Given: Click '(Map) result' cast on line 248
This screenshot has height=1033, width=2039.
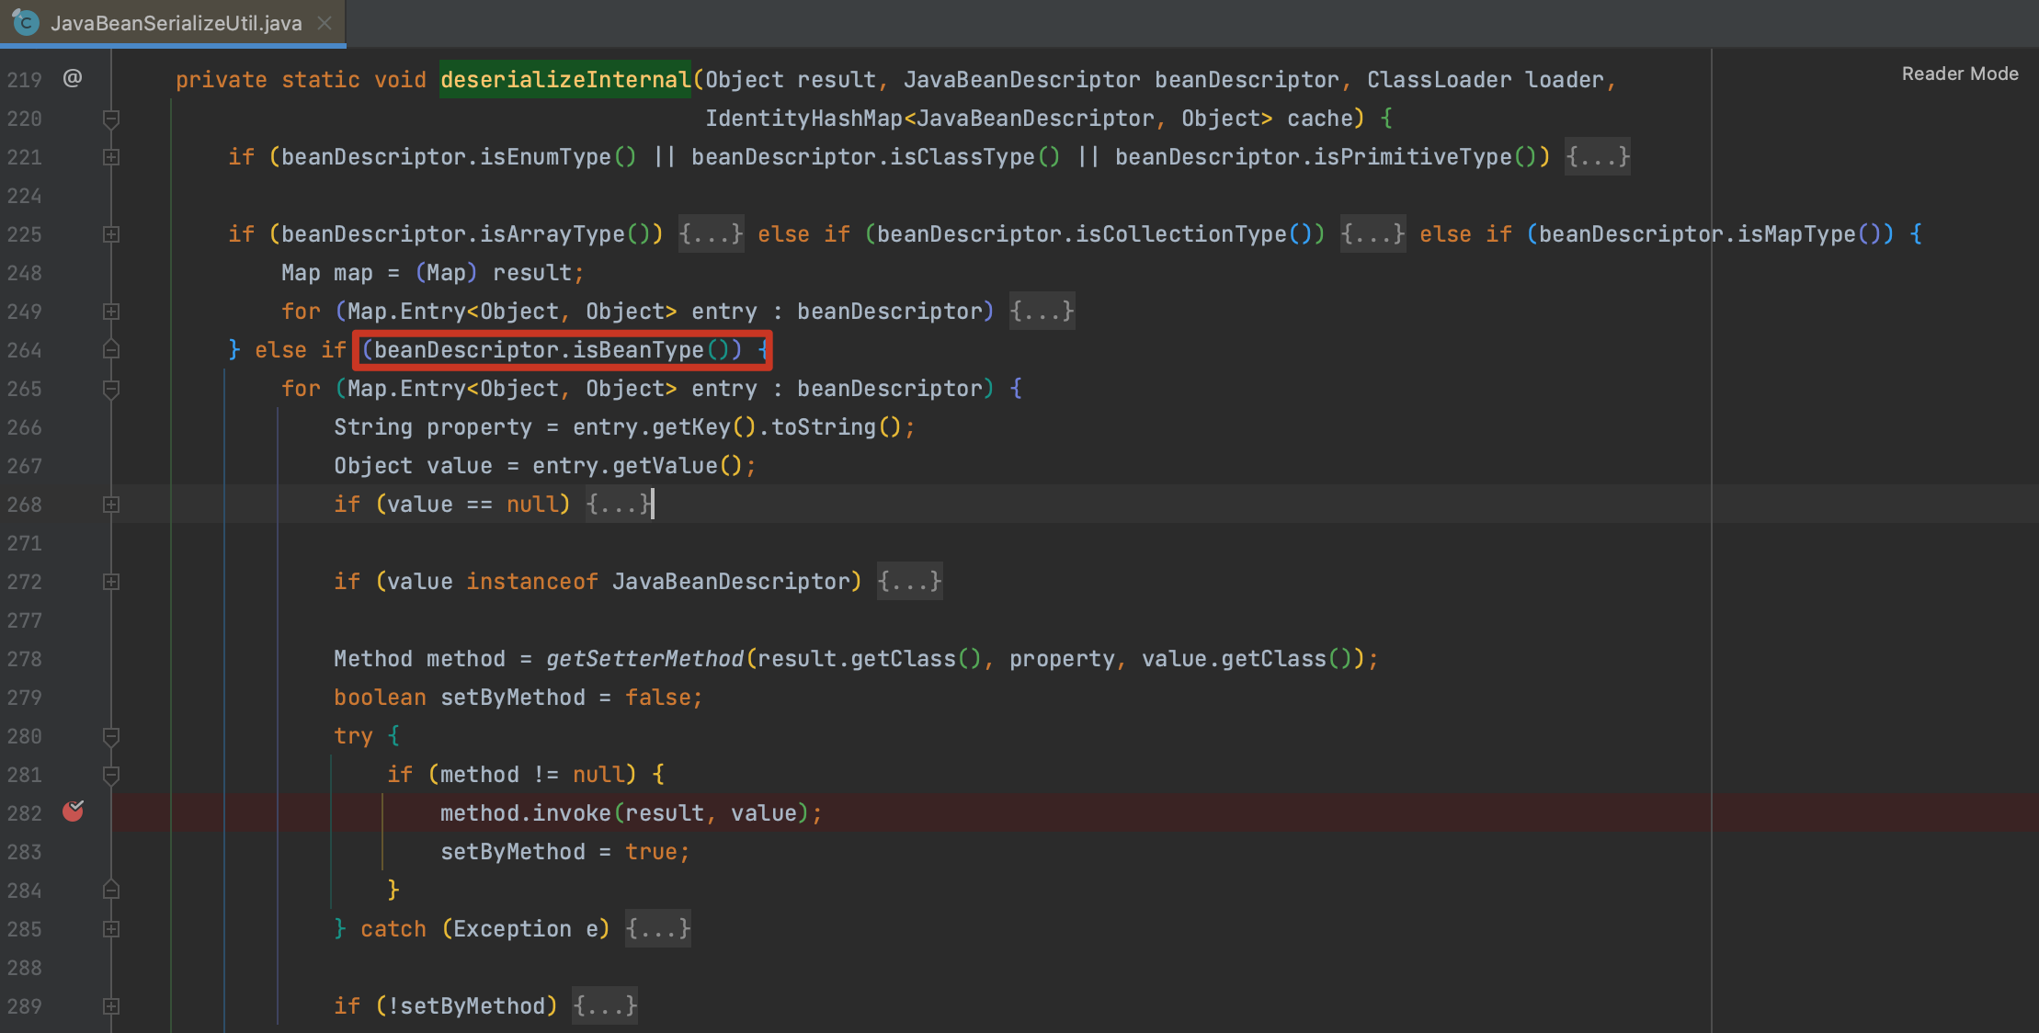Looking at the screenshot, I should [x=493, y=273].
